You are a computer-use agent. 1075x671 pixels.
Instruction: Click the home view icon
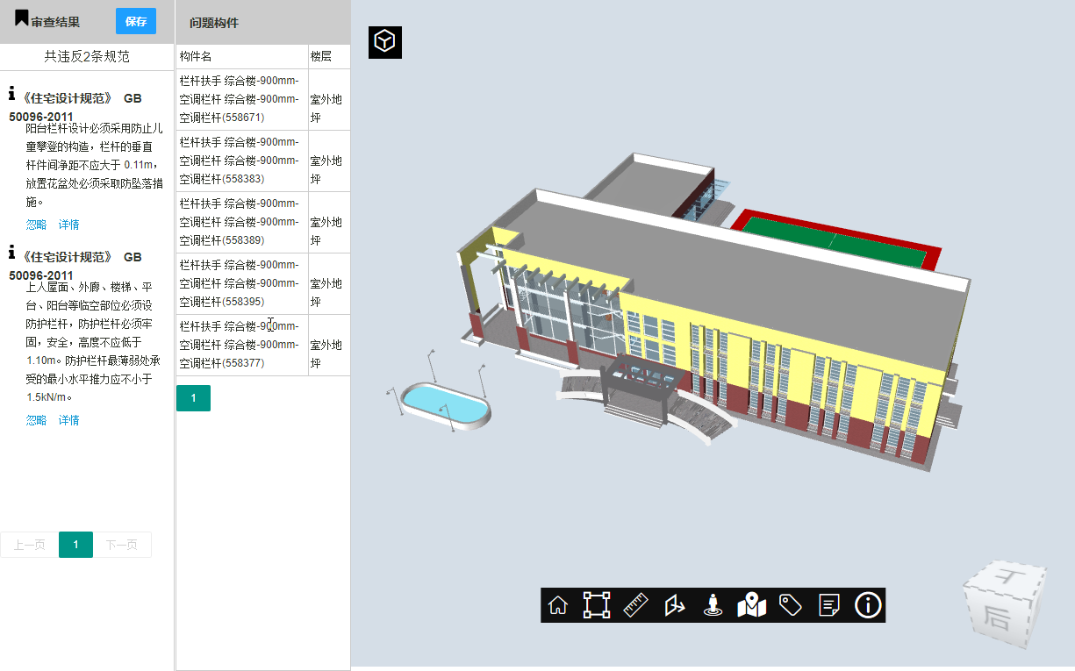(557, 605)
